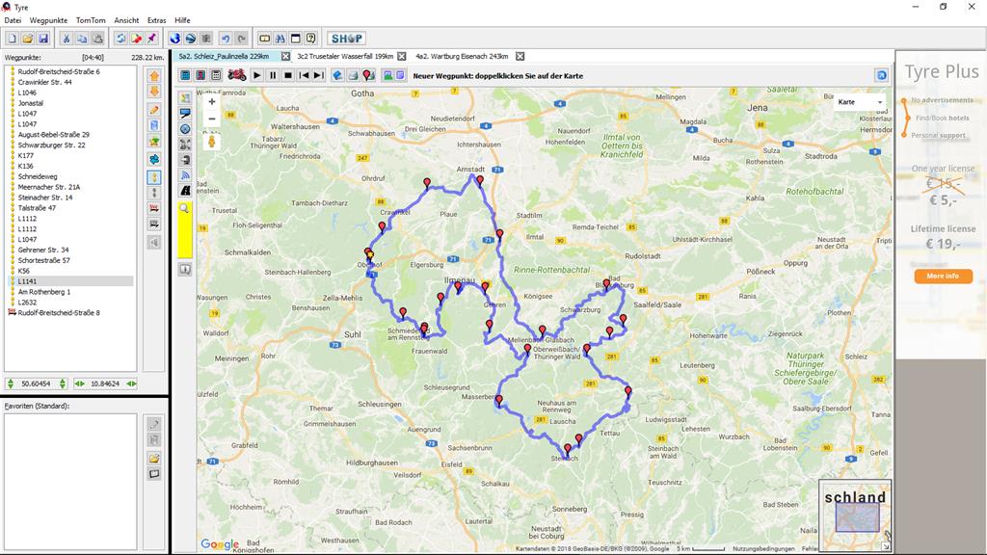The width and height of the screenshot is (987, 555).
Task: Close the 5a2. Schleiz_Paulinzella tab
Action: (285, 56)
